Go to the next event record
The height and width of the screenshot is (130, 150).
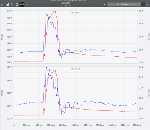(147, 4)
